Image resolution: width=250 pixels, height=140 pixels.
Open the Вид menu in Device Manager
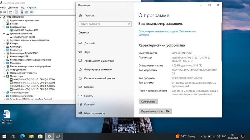[22, 7]
